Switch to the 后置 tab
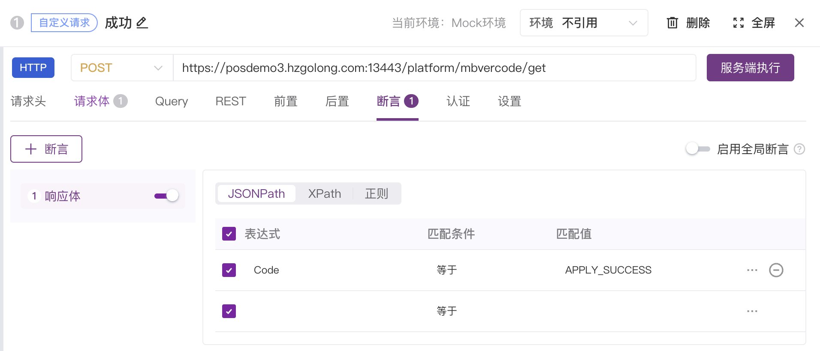820x351 pixels. 337,101
